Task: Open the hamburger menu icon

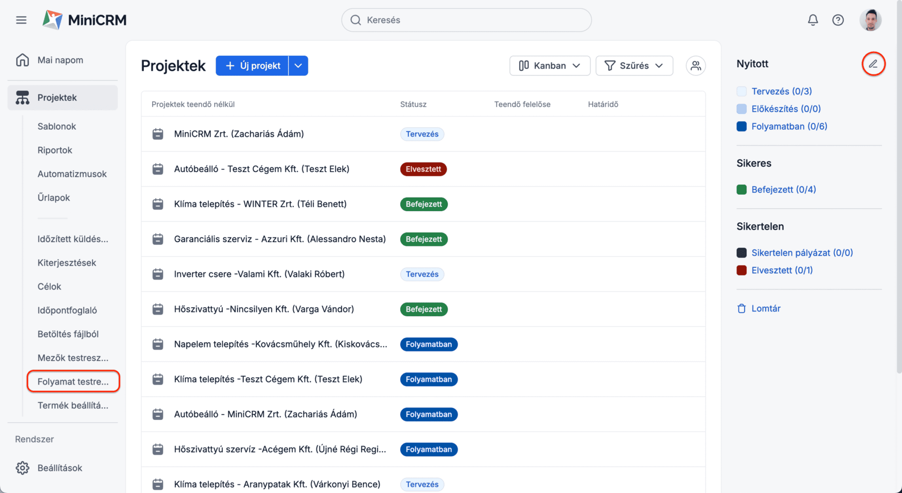Action: click(x=21, y=20)
